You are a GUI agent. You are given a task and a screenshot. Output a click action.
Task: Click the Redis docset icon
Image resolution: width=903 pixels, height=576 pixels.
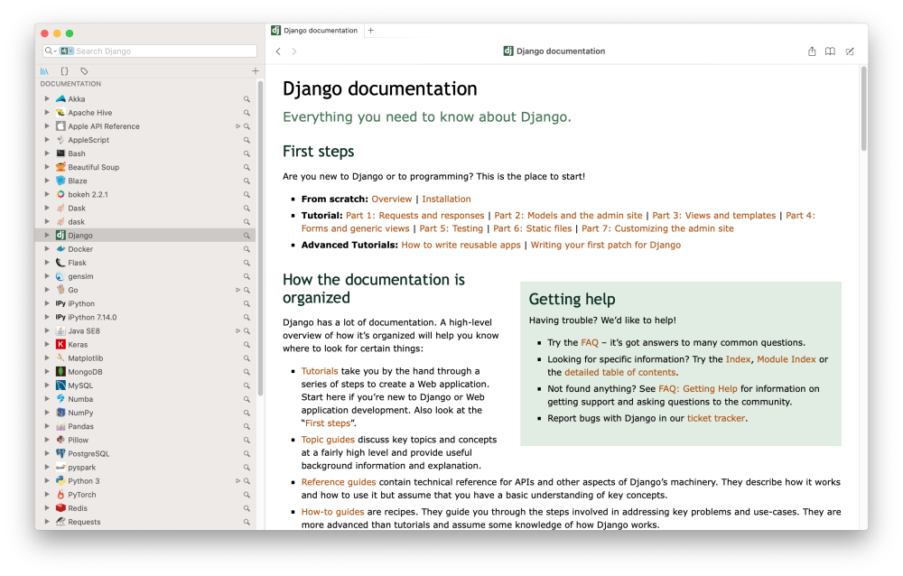click(x=61, y=508)
